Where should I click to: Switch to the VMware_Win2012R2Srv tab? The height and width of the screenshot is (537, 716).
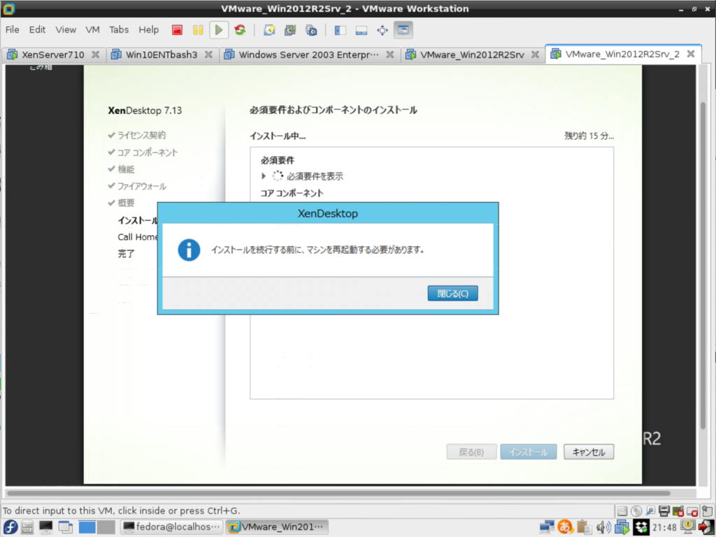coord(472,55)
